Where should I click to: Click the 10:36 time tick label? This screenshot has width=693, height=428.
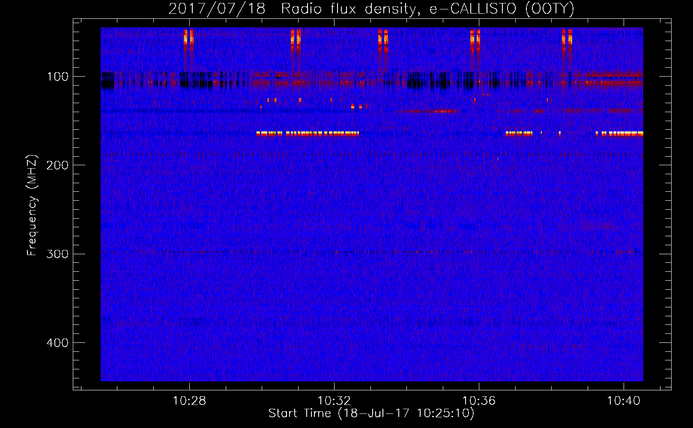(479, 401)
